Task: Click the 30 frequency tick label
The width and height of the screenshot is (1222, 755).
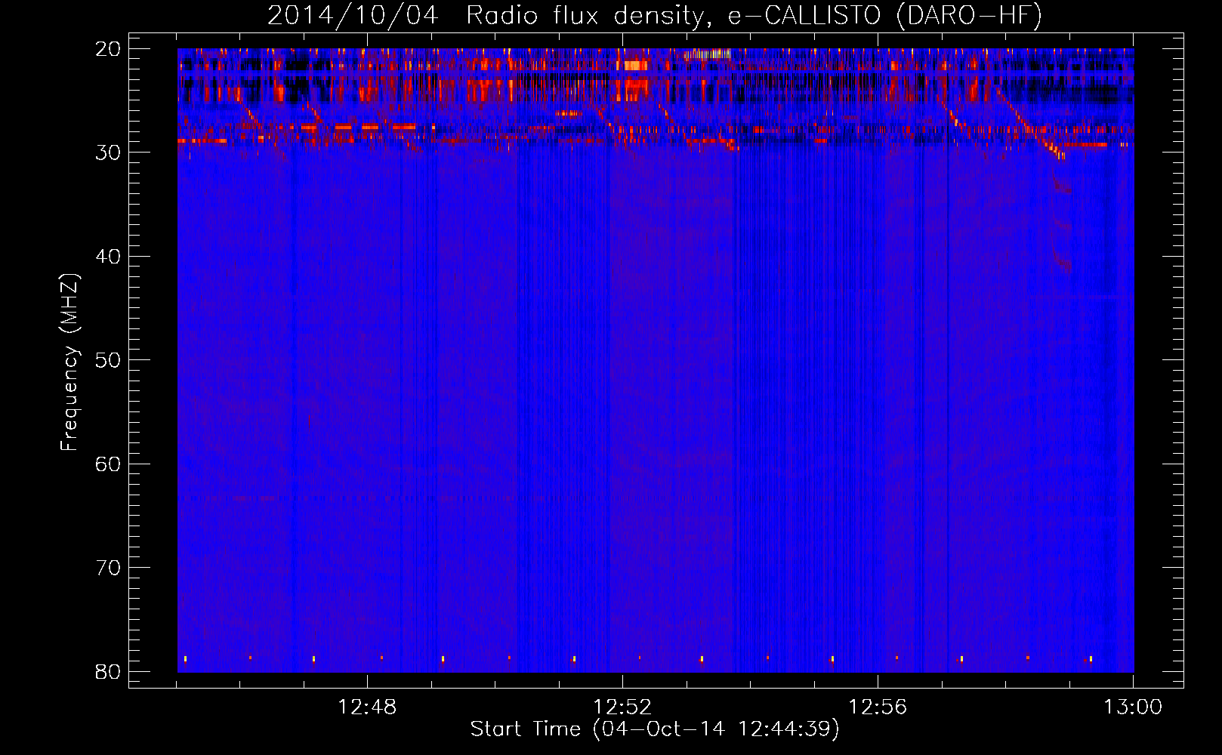Action: click(109, 153)
